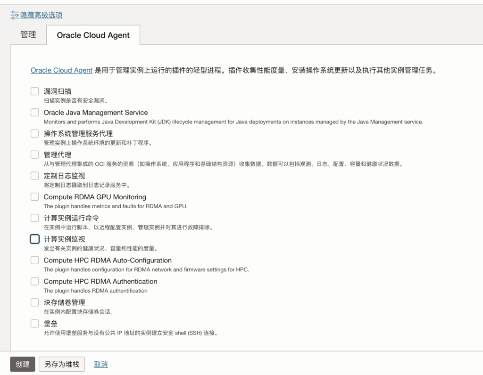
Task: Click the 漏洞扫描 label text
Action: tap(57, 91)
